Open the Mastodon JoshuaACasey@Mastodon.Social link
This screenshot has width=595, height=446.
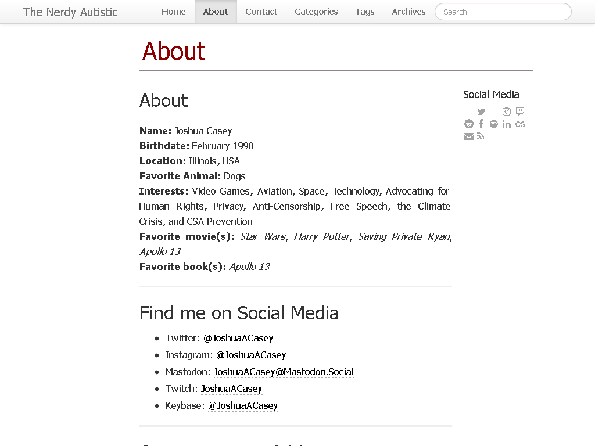tap(284, 372)
